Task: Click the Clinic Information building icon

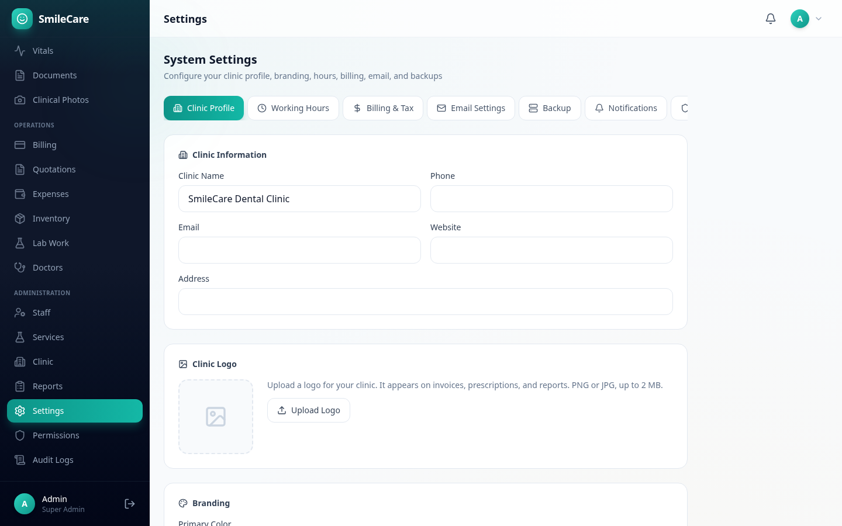Action: tap(183, 155)
